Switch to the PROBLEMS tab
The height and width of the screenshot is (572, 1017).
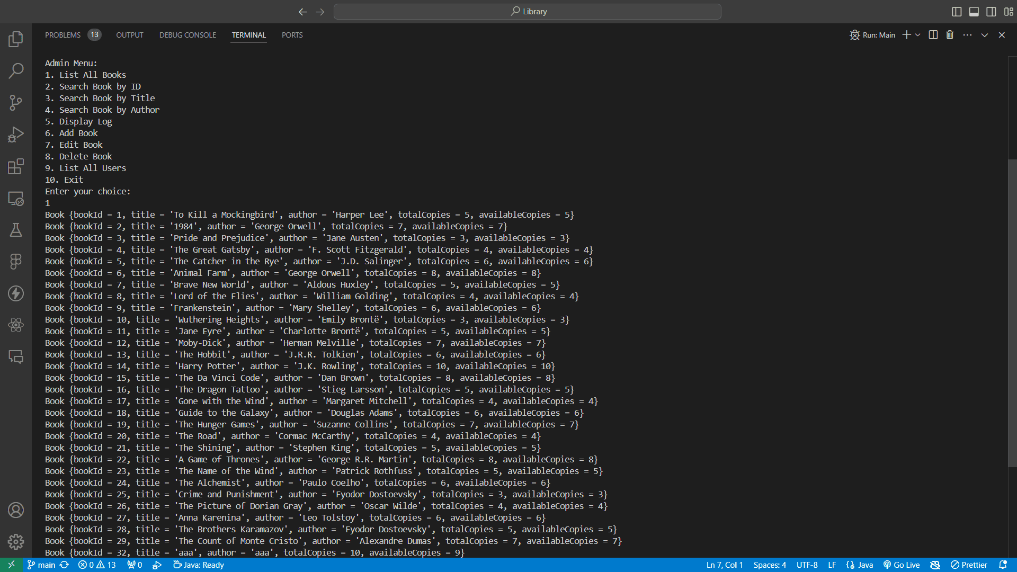click(x=63, y=35)
